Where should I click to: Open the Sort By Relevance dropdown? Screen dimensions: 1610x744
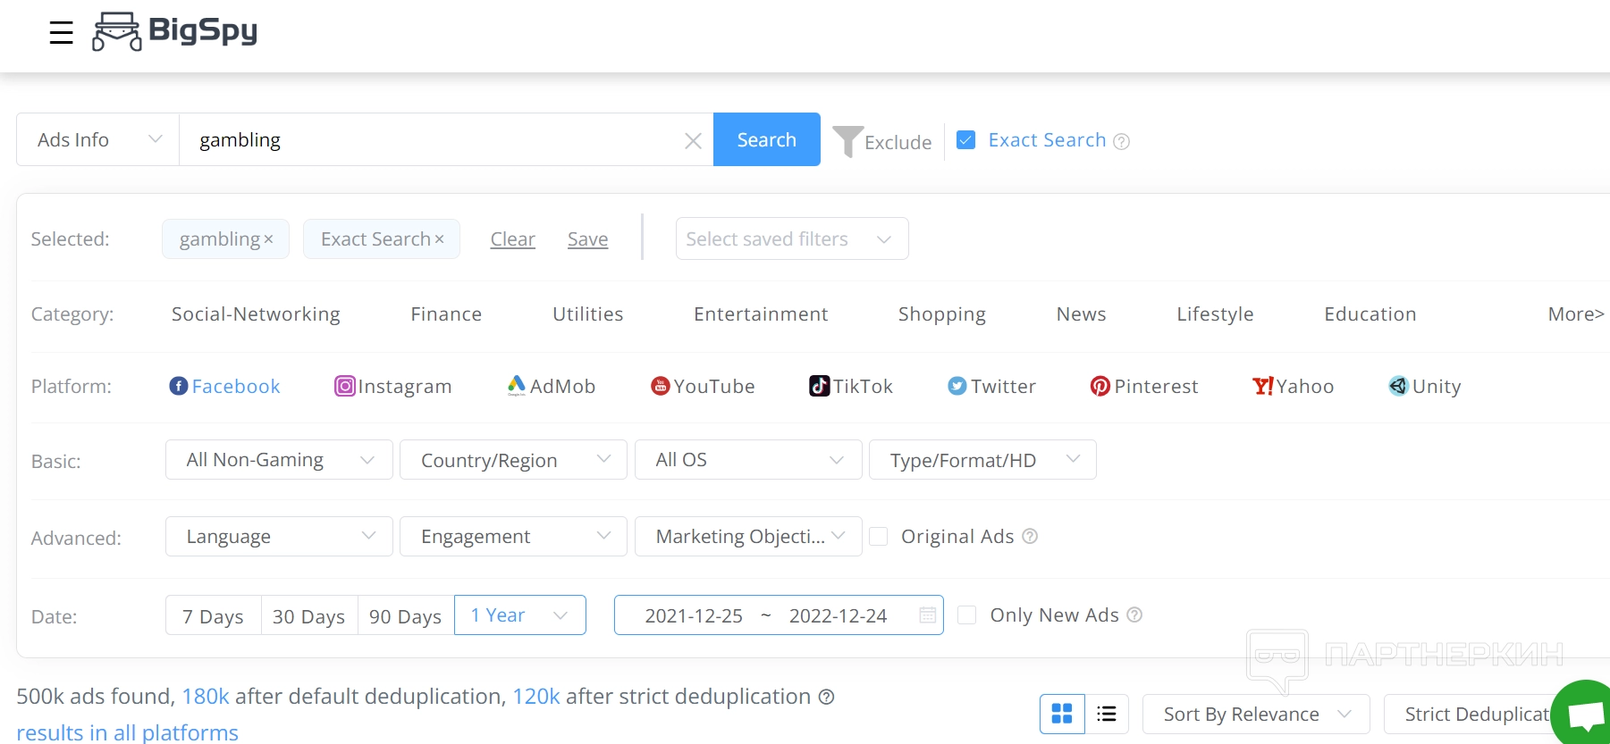point(1255,715)
